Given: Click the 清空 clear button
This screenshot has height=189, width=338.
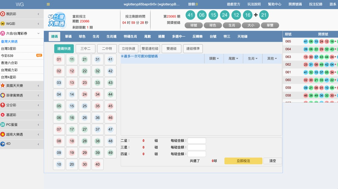Looking at the screenshot, I should [272, 161].
